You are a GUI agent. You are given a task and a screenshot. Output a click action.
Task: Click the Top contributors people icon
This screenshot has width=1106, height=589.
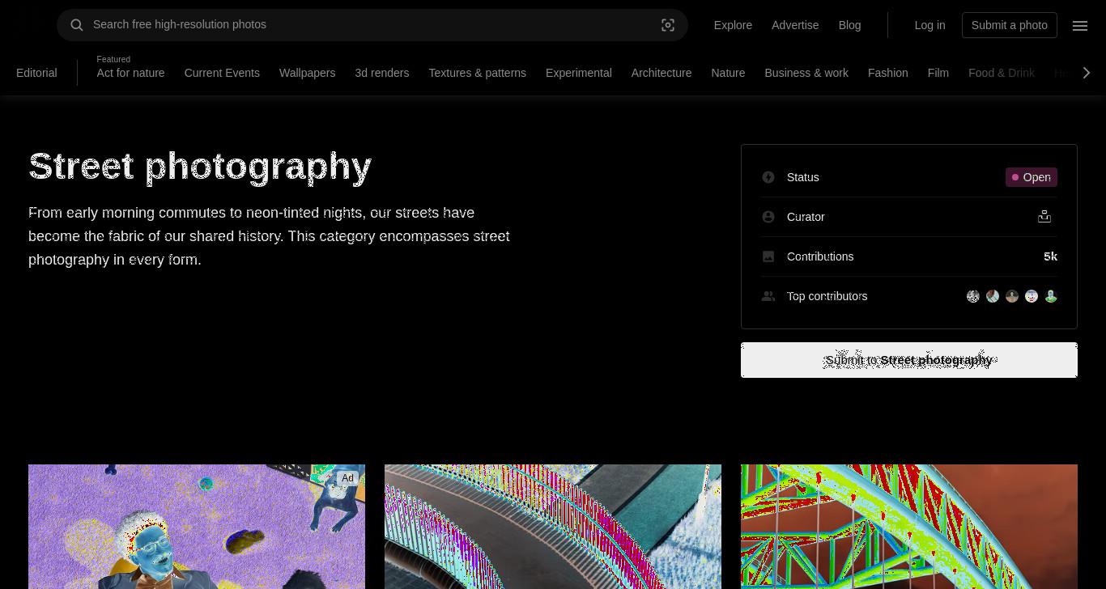click(768, 296)
